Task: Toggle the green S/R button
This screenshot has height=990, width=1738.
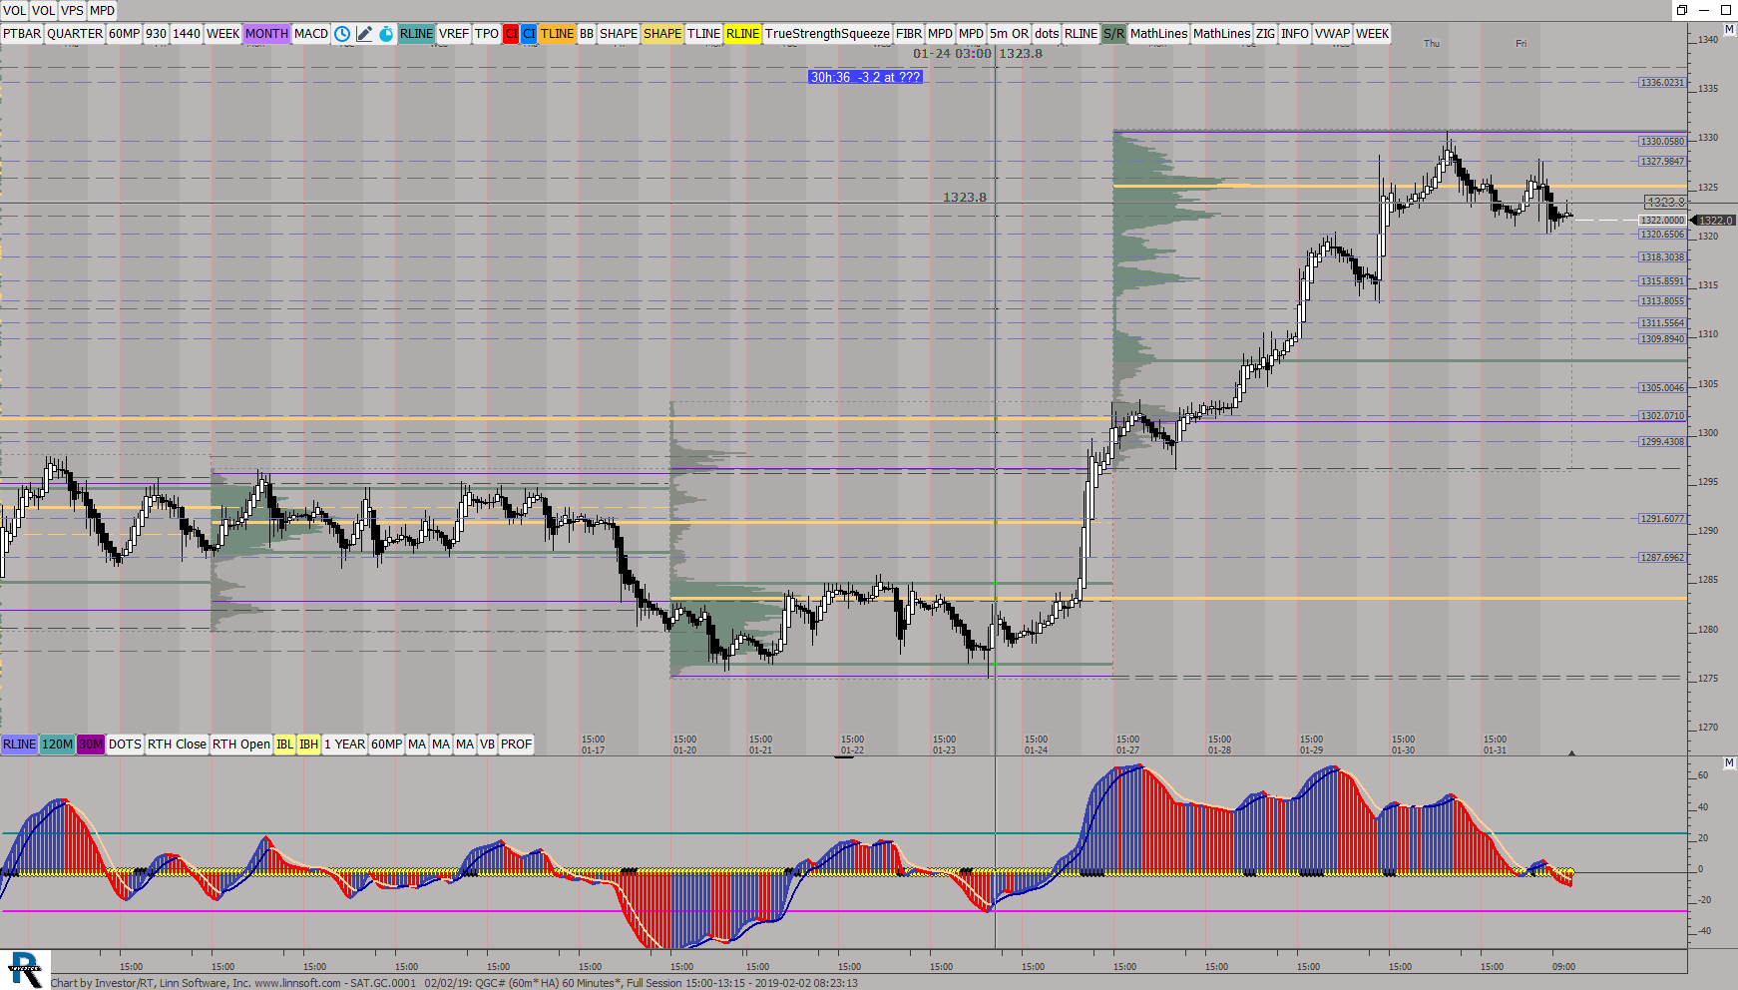Action: pos(1113,34)
